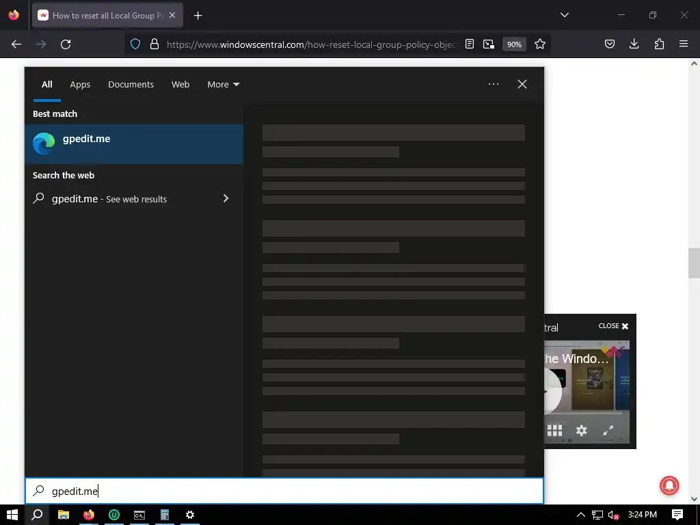Open search panel options ellipsis
This screenshot has height=525, width=700.
[x=494, y=84]
